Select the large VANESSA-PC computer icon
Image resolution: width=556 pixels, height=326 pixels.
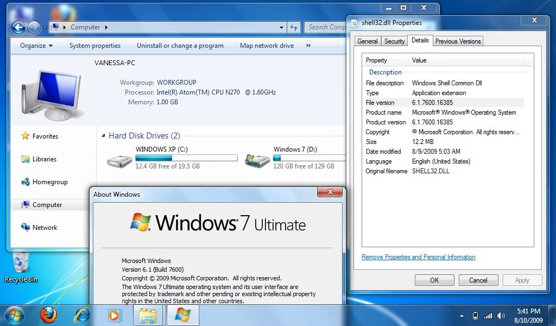pyautogui.click(x=53, y=95)
